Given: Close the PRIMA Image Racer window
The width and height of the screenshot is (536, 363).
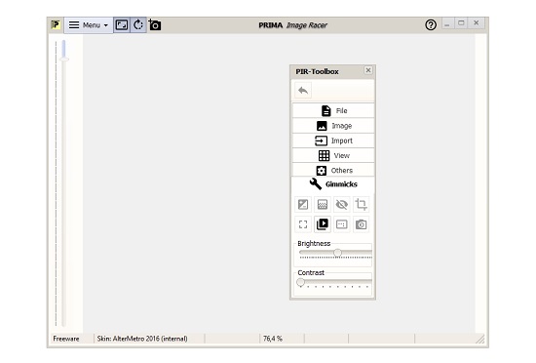Looking at the screenshot, I should [x=477, y=22].
